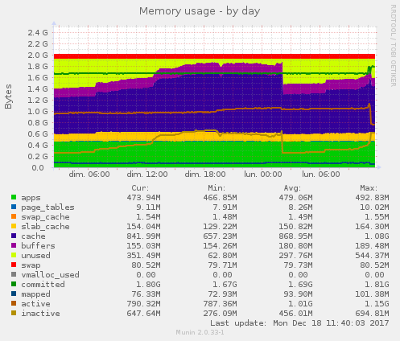The height and width of the screenshot is (341, 400).
Task: Click the 'Last update' timestamp line
Action: click(299, 323)
